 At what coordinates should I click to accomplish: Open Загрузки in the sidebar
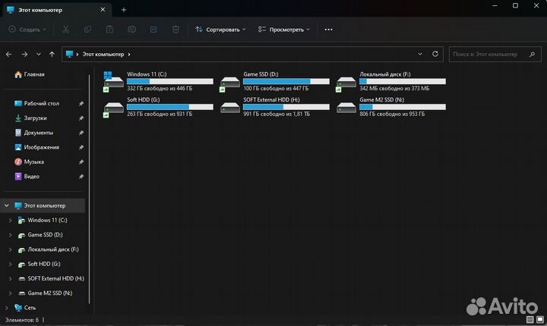tap(30, 118)
